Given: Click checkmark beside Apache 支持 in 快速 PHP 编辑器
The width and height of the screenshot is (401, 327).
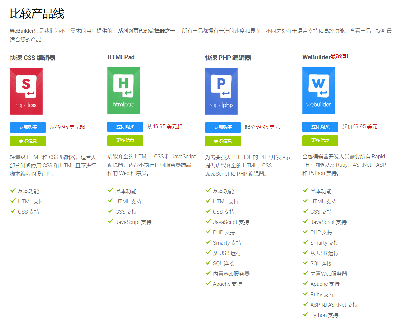Looking at the screenshot, I should [x=208, y=284].
